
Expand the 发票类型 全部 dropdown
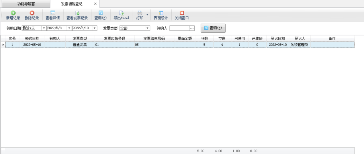click(147, 28)
